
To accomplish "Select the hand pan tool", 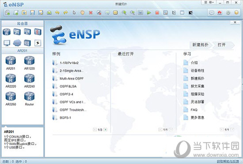I will pyautogui.click(x=83, y=13).
